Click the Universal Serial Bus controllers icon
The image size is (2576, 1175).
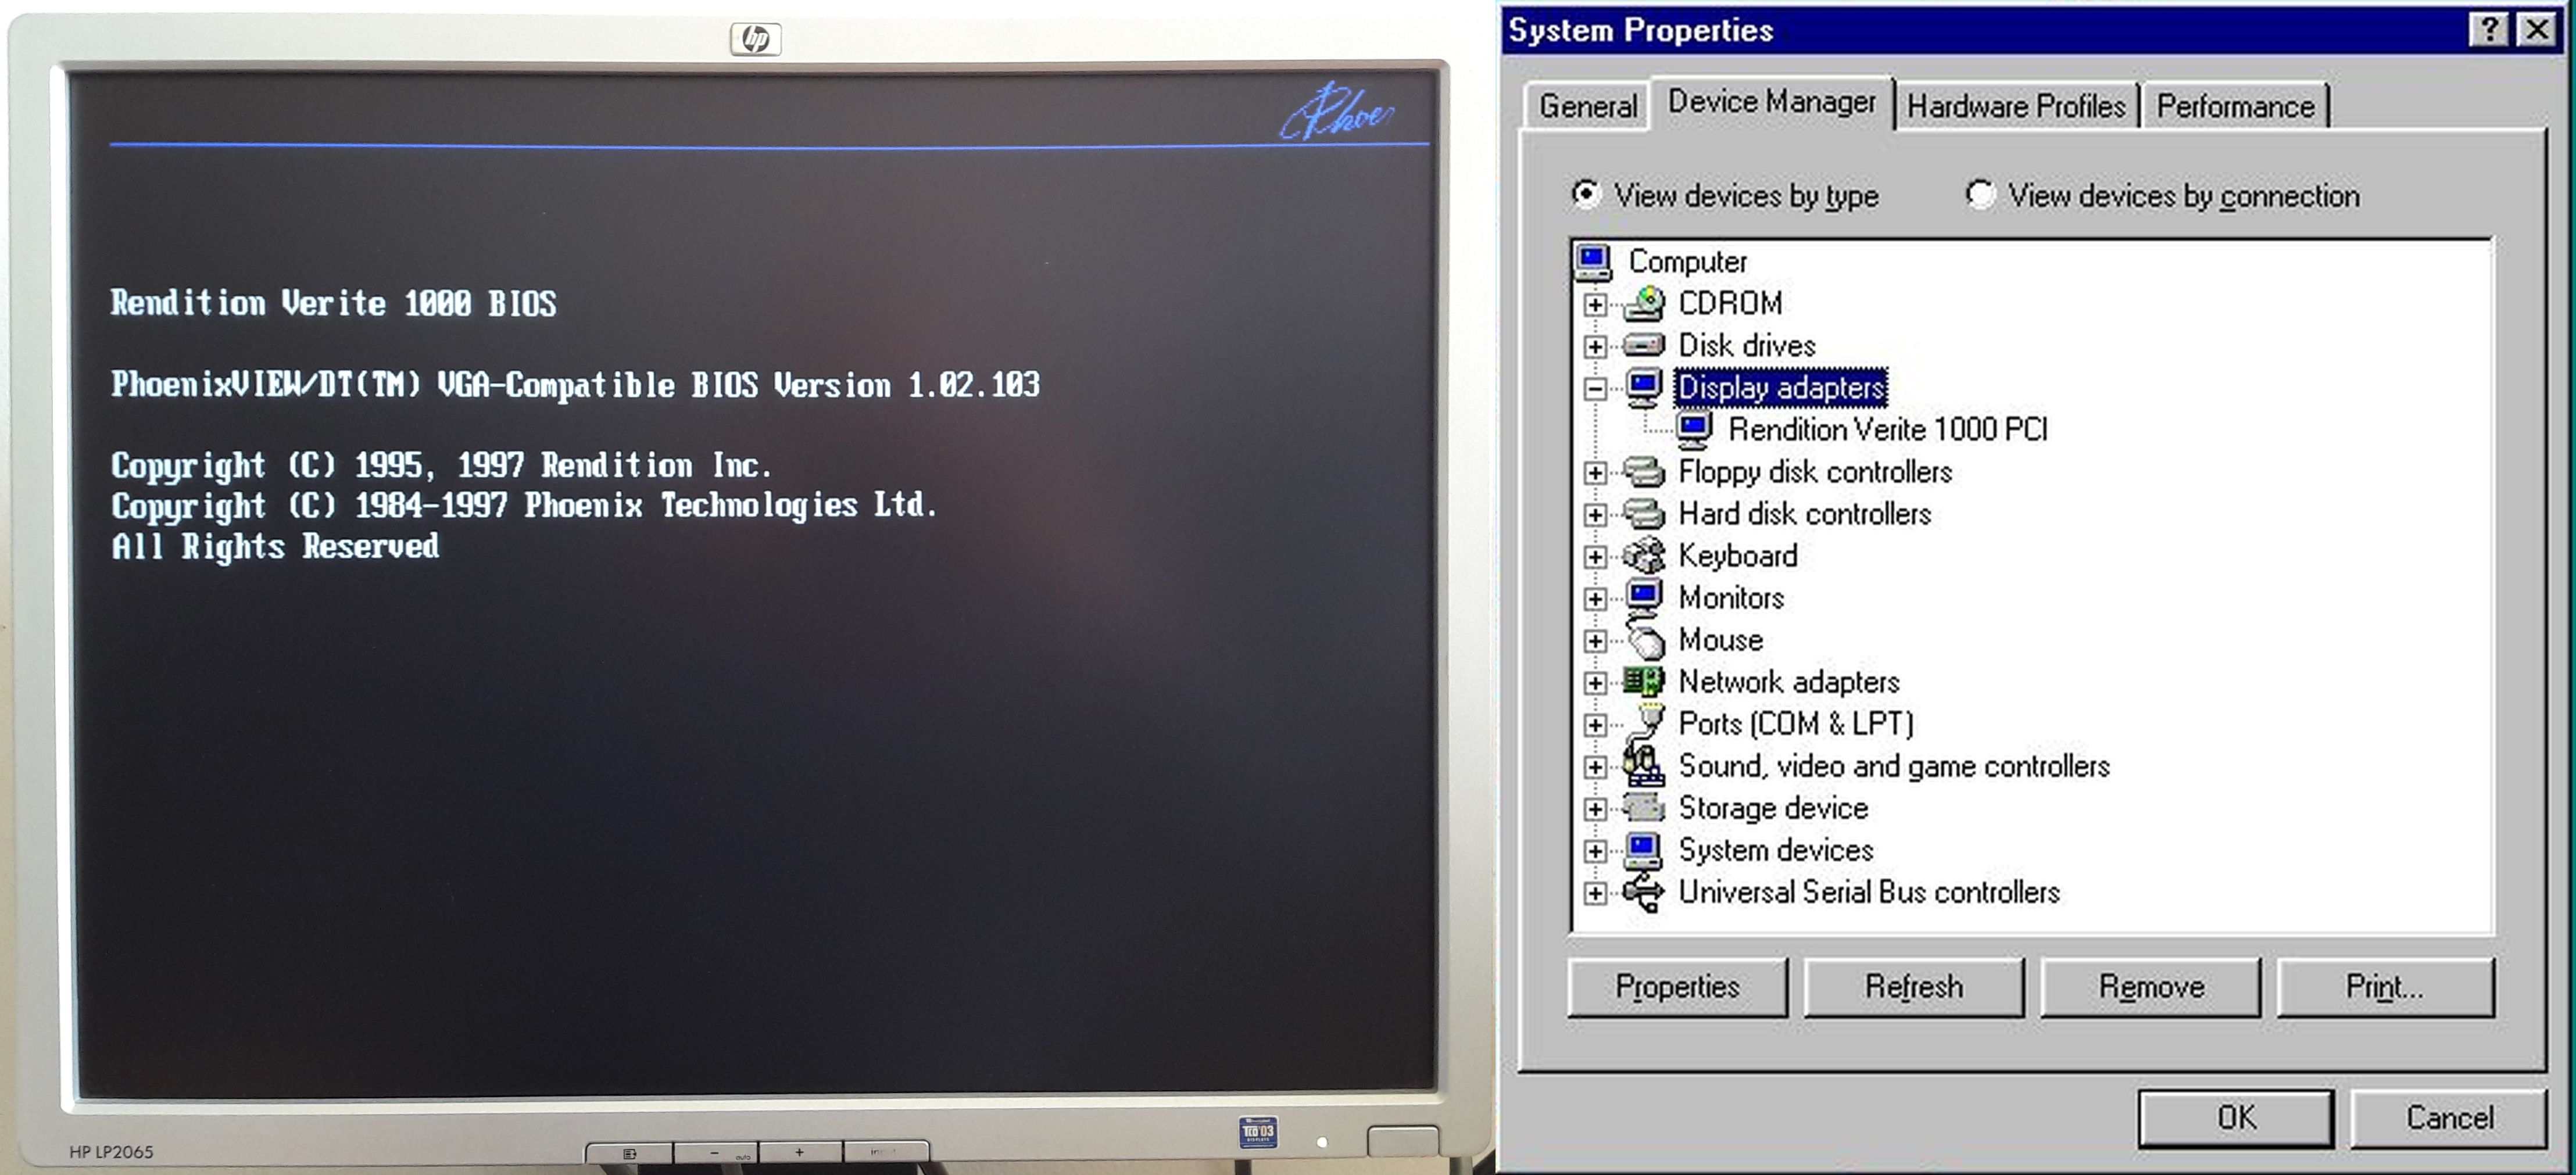point(1643,892)
